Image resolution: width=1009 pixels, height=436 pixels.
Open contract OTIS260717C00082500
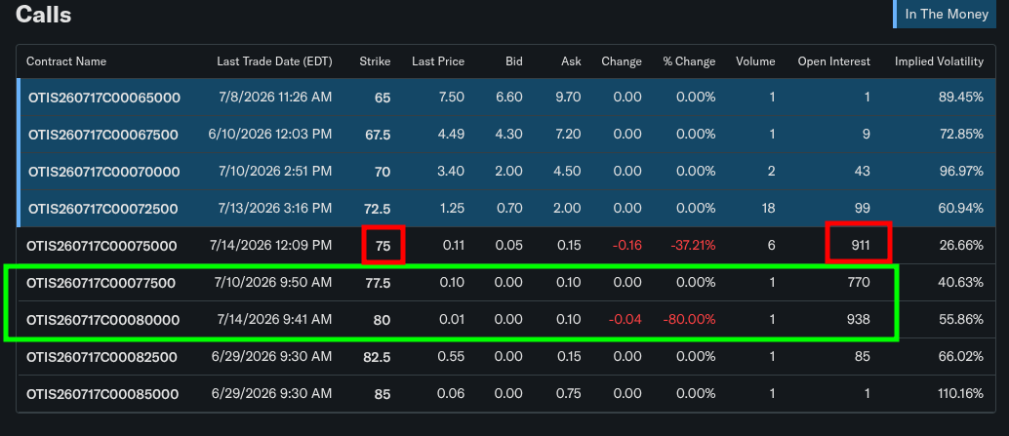click(x=101, y=357)
